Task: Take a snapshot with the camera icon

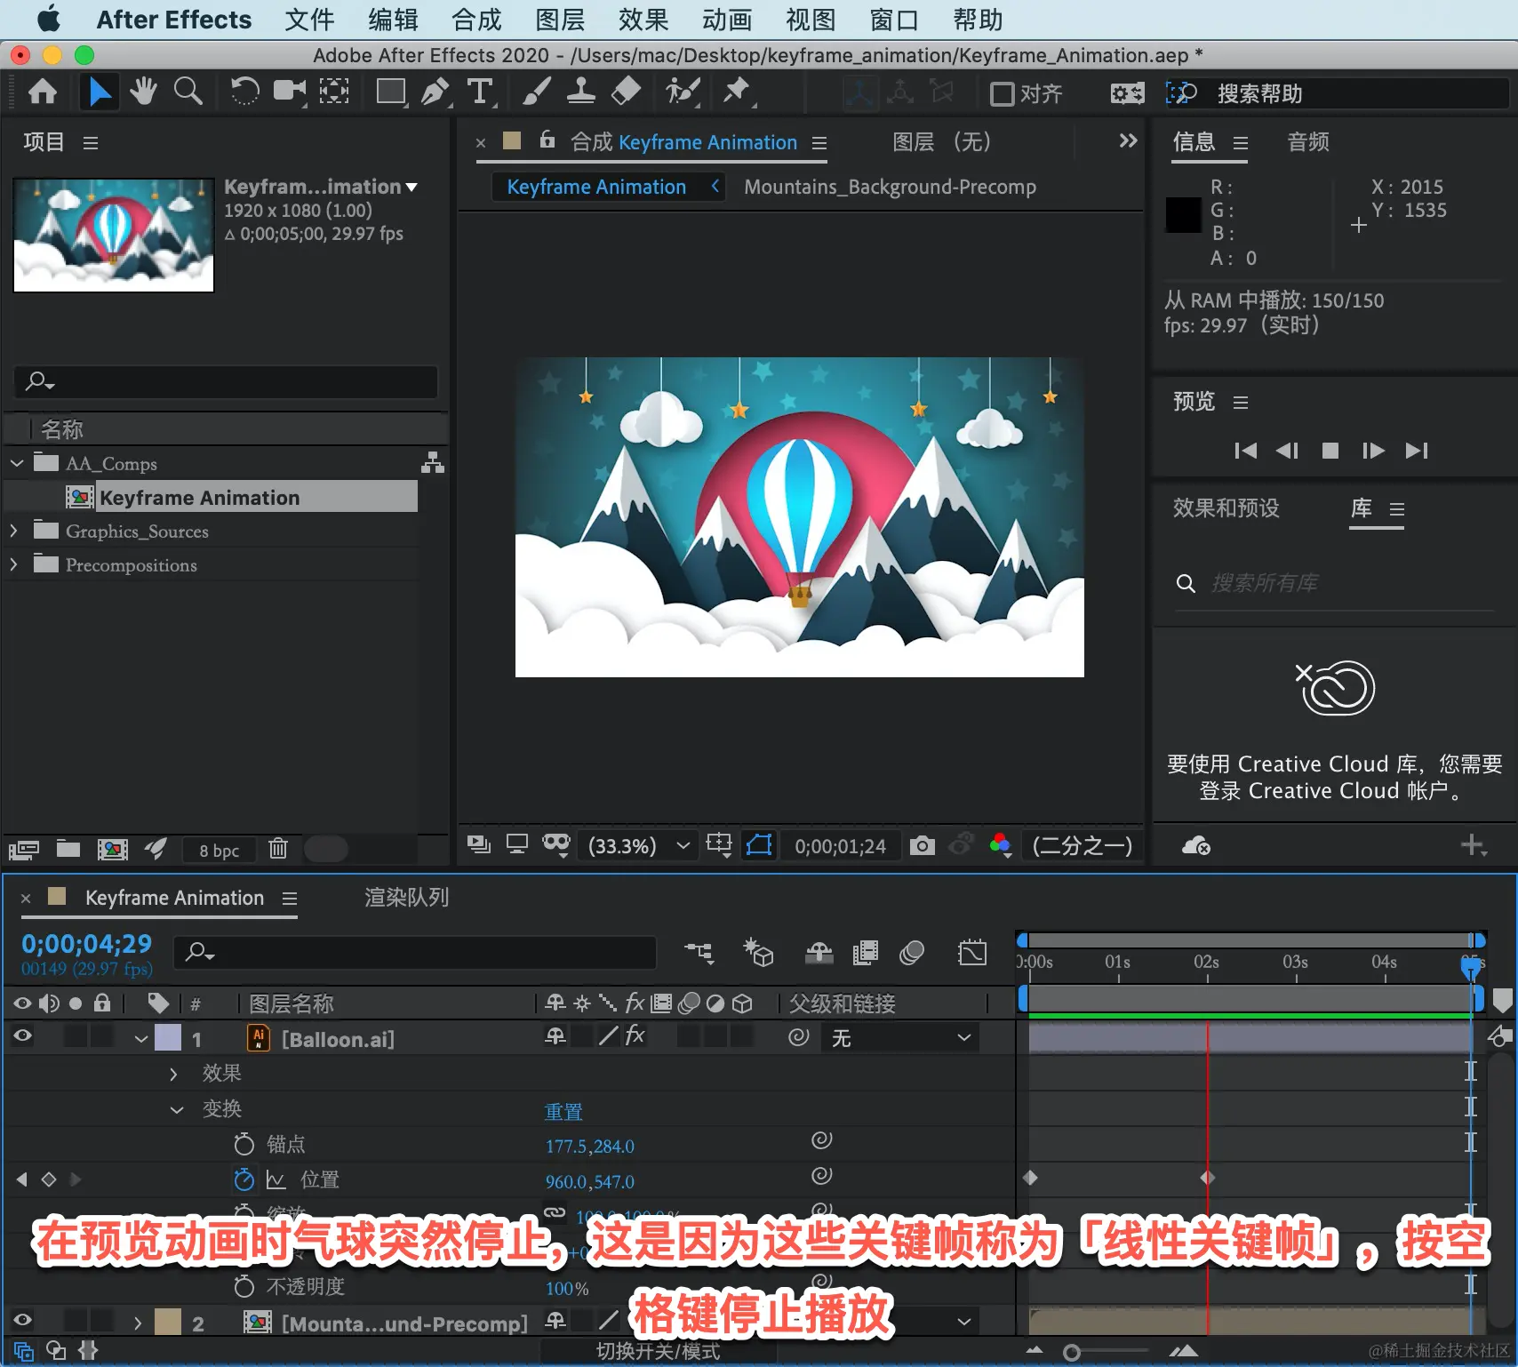Action: coord(923,845)
